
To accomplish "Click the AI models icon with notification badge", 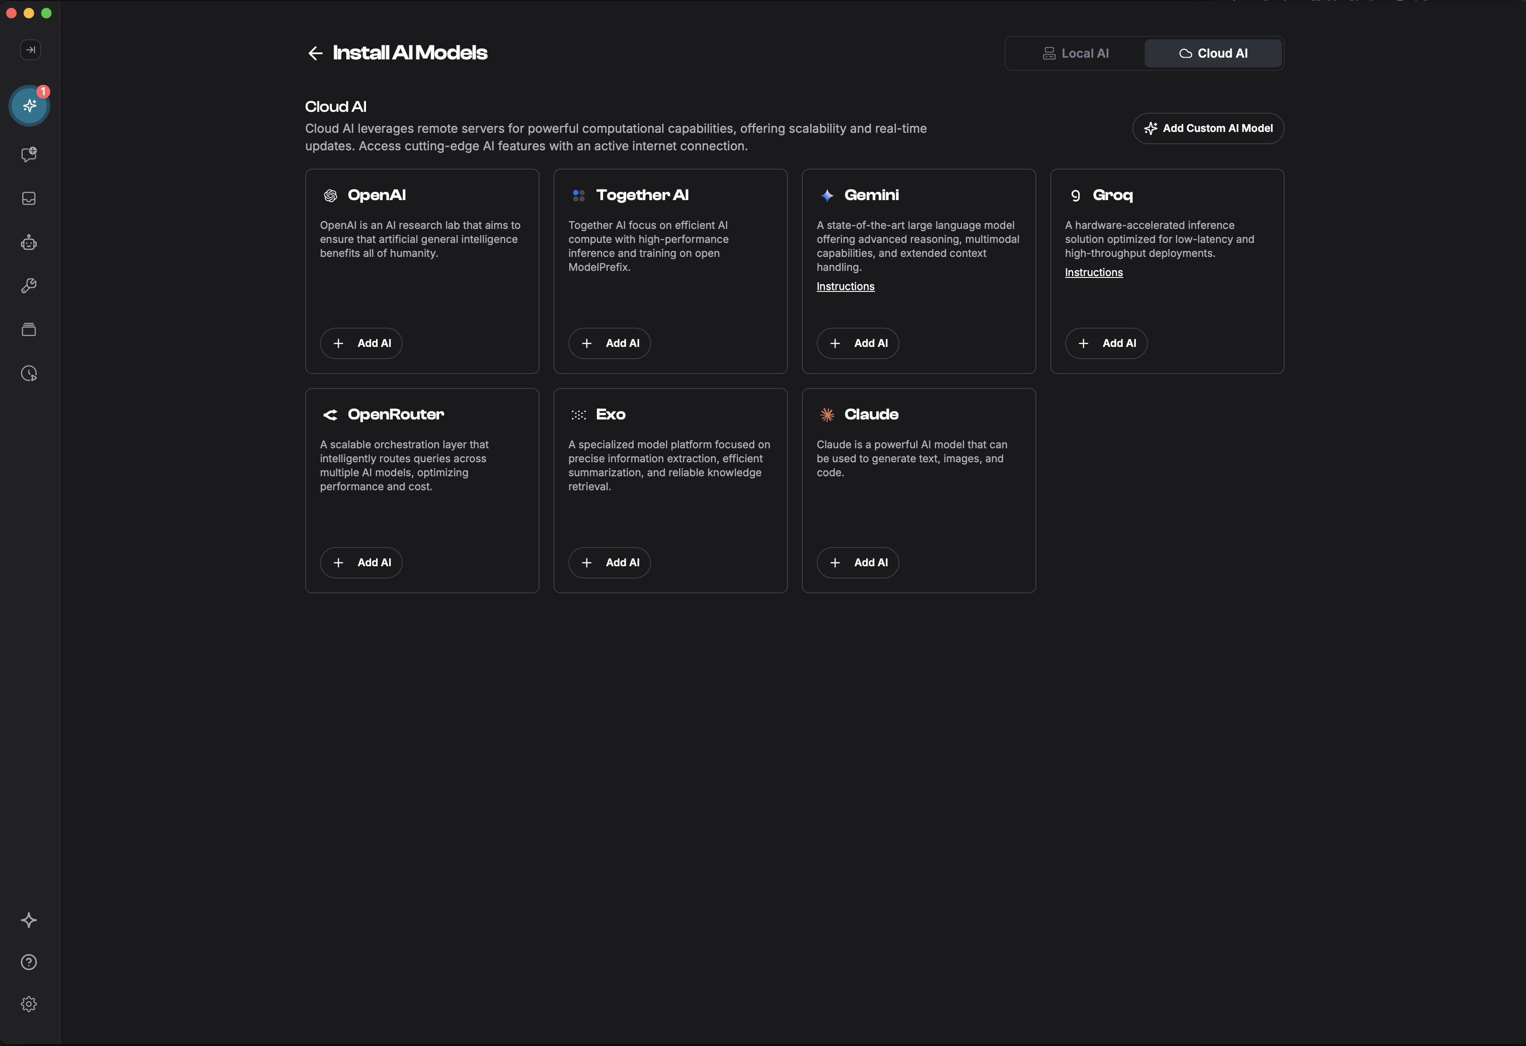I will click(x=30, y=106).
